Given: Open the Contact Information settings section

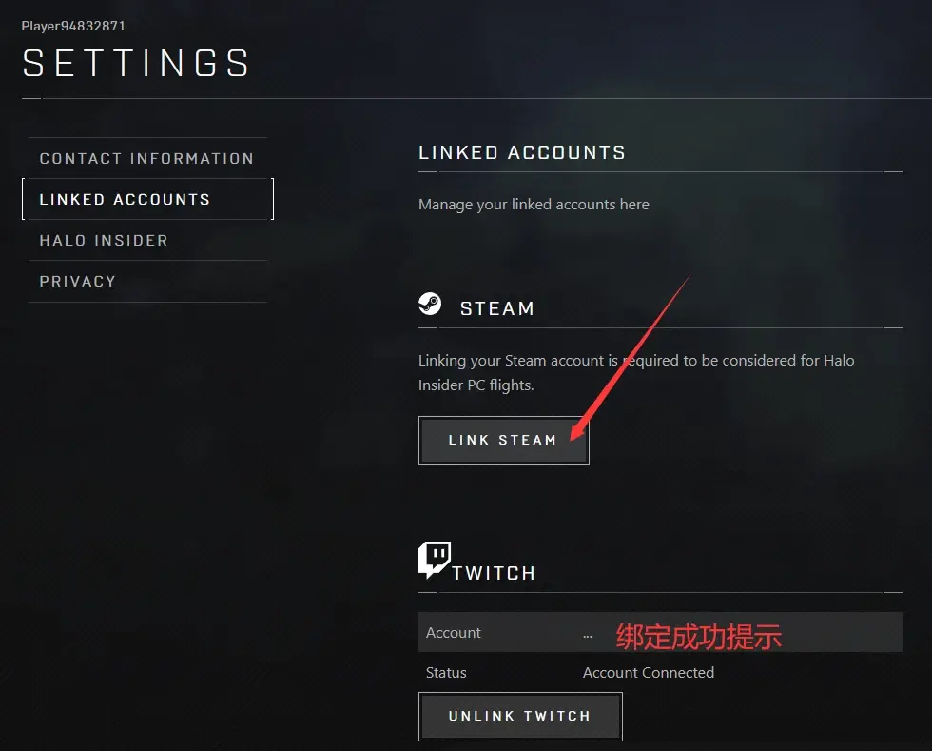Looking at the screenshot, I should 146,159.
